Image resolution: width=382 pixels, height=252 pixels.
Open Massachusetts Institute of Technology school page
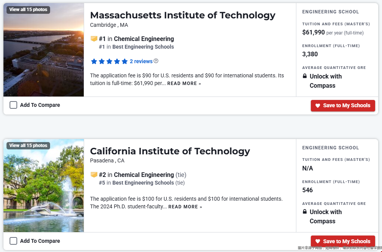tap(182, 15)
